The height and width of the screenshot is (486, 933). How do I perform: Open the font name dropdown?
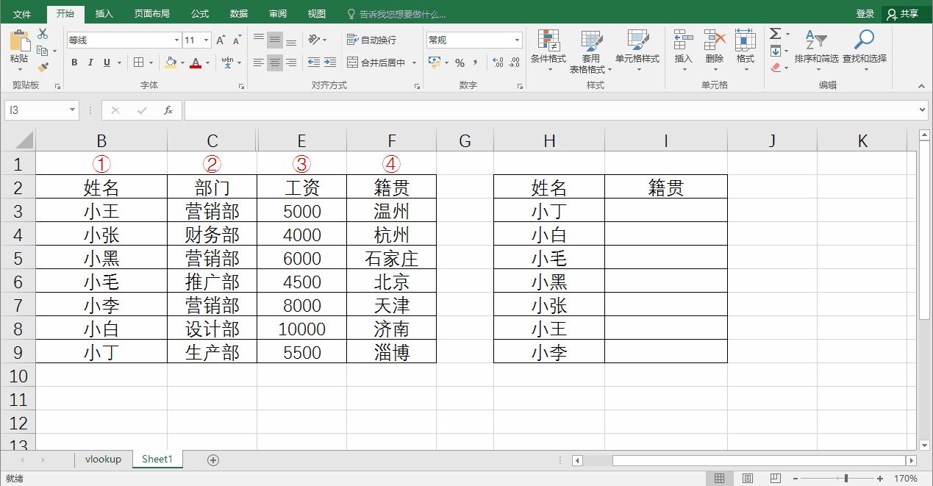[x=176, y=39]
